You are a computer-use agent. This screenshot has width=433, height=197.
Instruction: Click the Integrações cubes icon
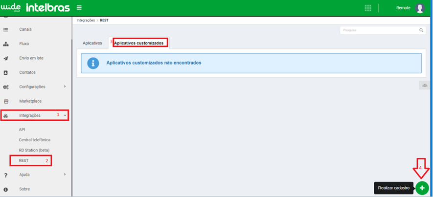tap(5, 115)
